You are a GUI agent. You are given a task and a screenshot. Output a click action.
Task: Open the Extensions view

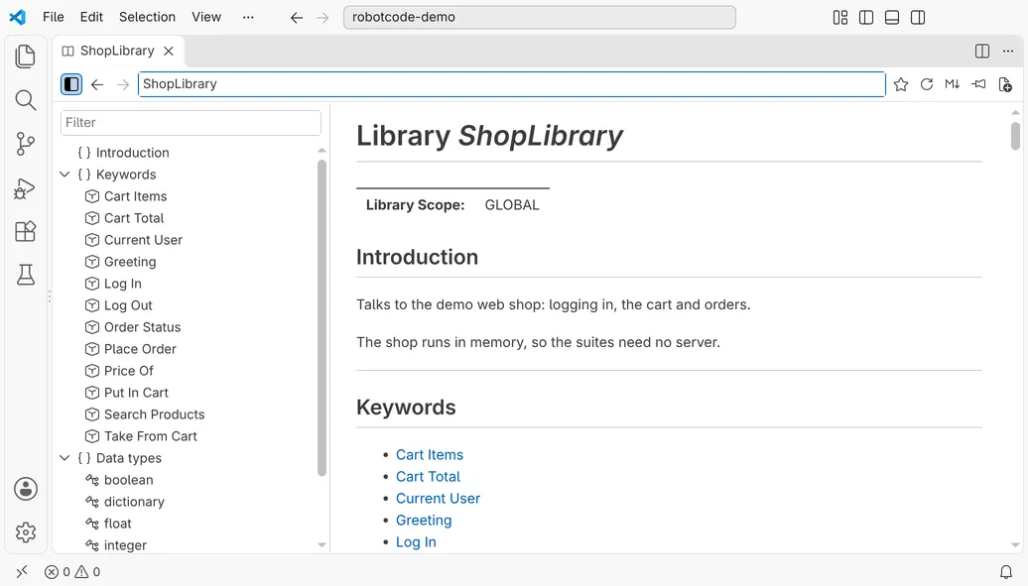pyautogui.click(x=25, y=231)
